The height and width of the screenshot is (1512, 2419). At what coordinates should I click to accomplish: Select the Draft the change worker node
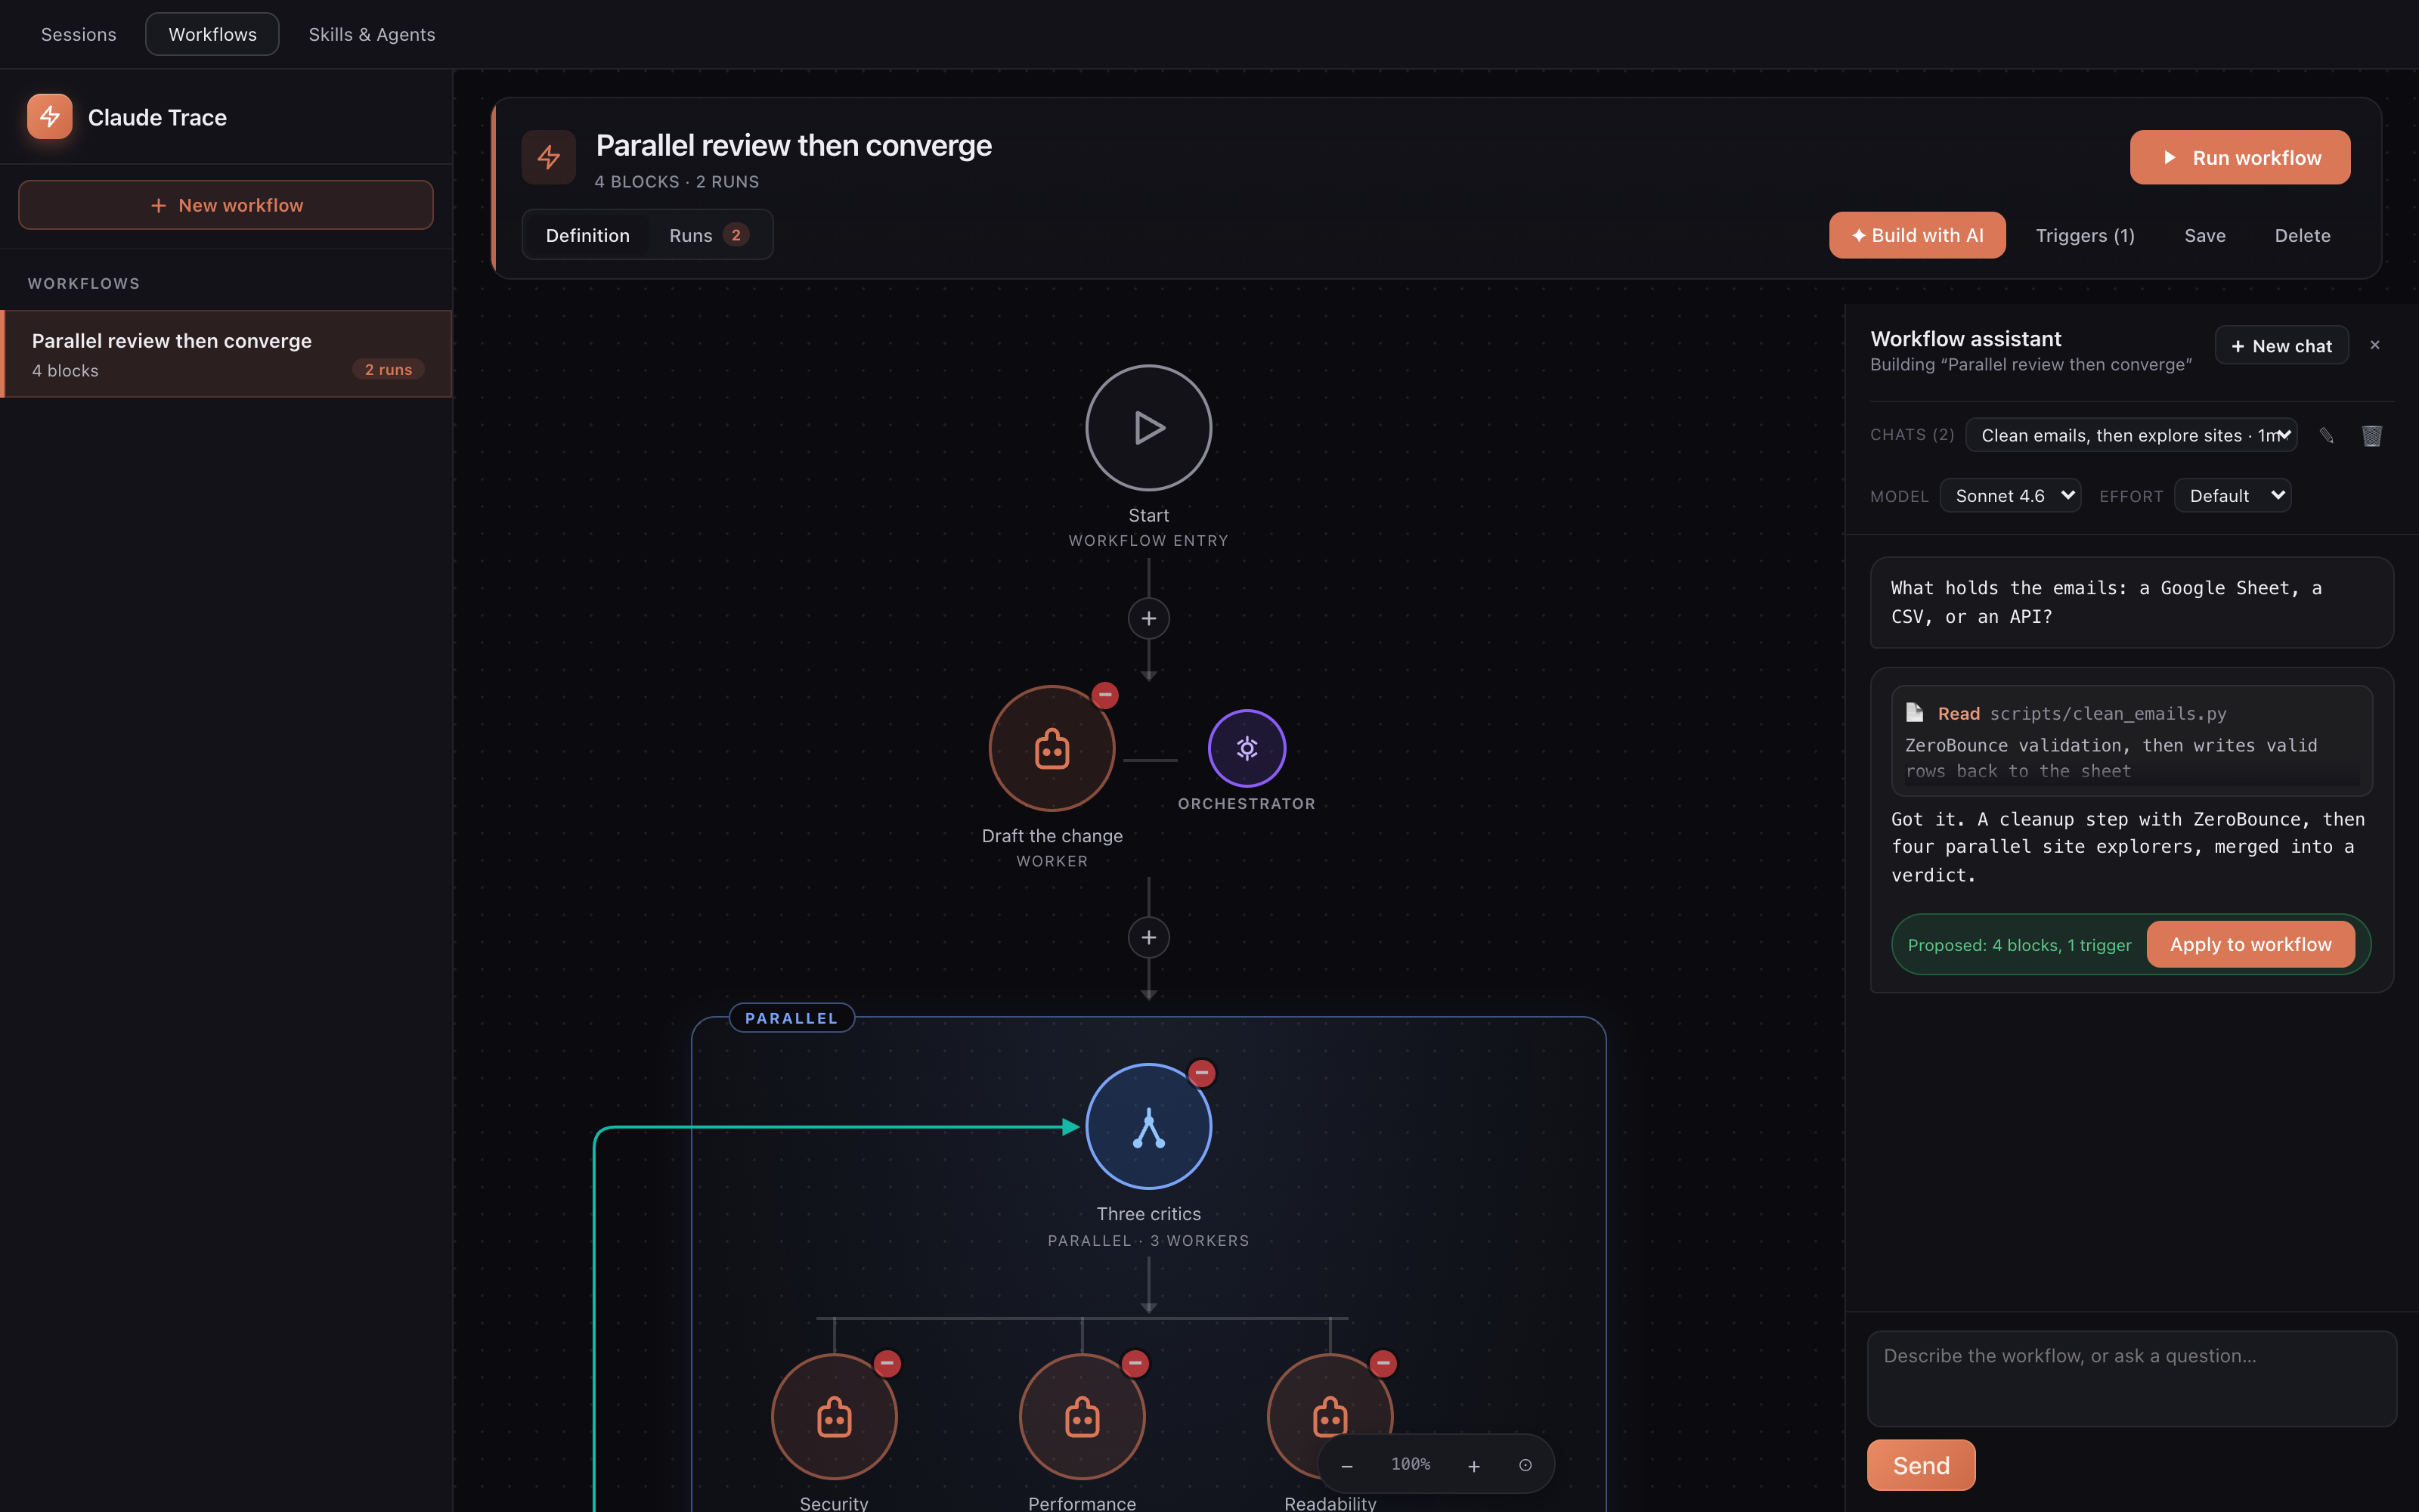point(1052,748)
